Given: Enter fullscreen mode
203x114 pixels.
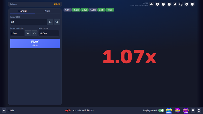Looking at the screenshot, I should click(199, 110).
